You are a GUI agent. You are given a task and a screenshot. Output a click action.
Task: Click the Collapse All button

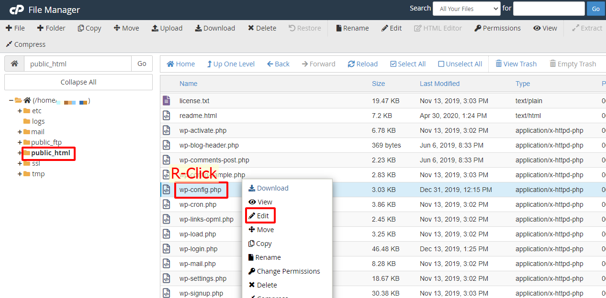79,82
